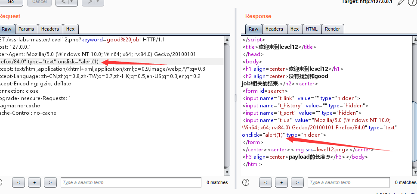Click the input name="t_link" line

(301, 98)
